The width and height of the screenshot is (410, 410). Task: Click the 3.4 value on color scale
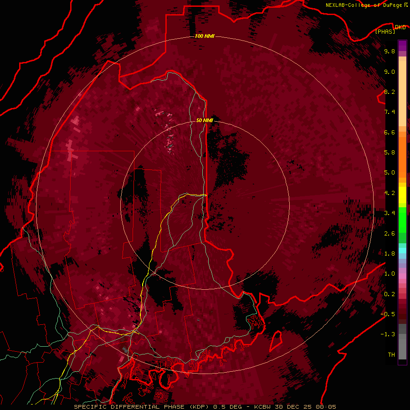pyautogui.click(x=389, y=213)
